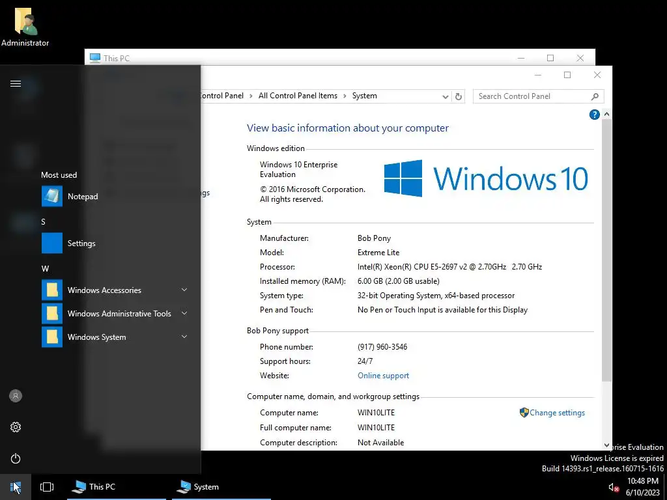Click the scrollbar up arrow
667x500 pixels.
[606, 115]
